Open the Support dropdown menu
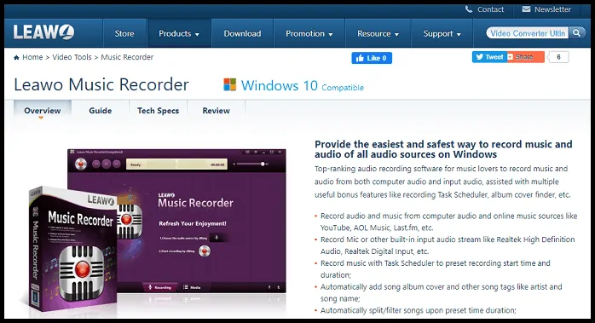Screen dimensions: 595x323 (442, 34)
